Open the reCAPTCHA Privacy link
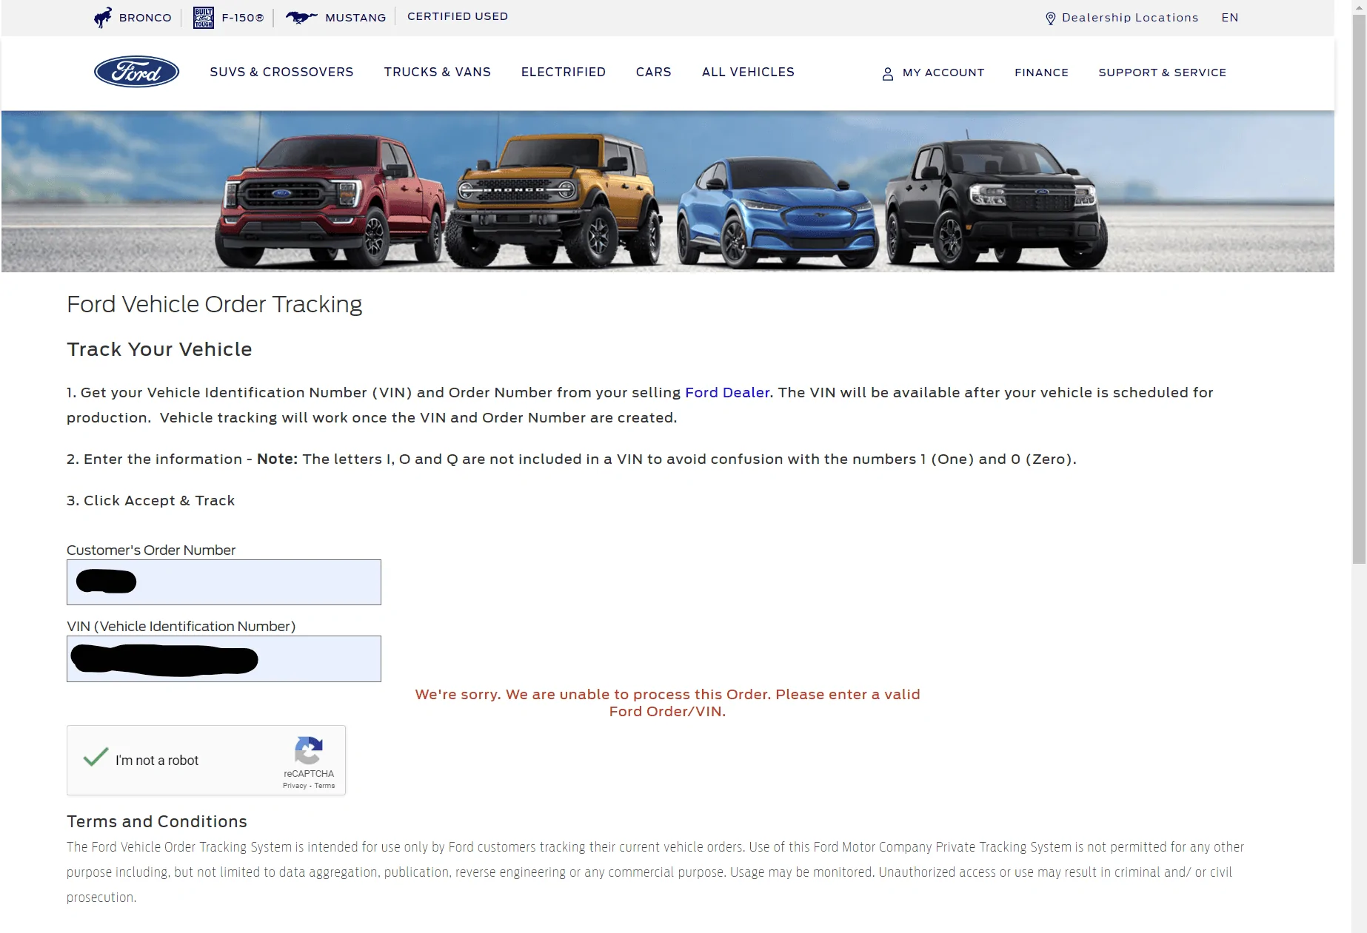Screen dimensions: 1367x933 [294, 786]
